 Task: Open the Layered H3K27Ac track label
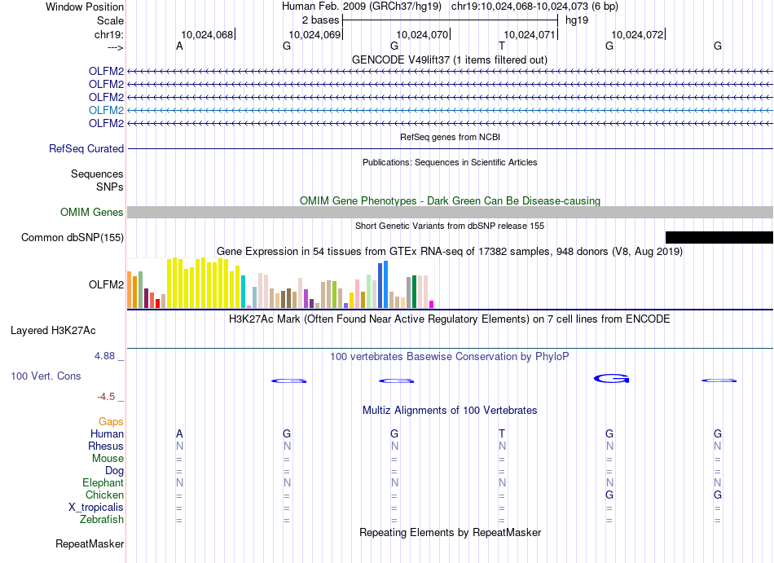click(53, 331)
